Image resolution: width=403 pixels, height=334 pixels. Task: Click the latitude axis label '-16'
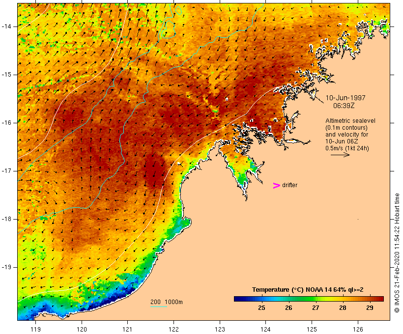click(x=6, y=123)
